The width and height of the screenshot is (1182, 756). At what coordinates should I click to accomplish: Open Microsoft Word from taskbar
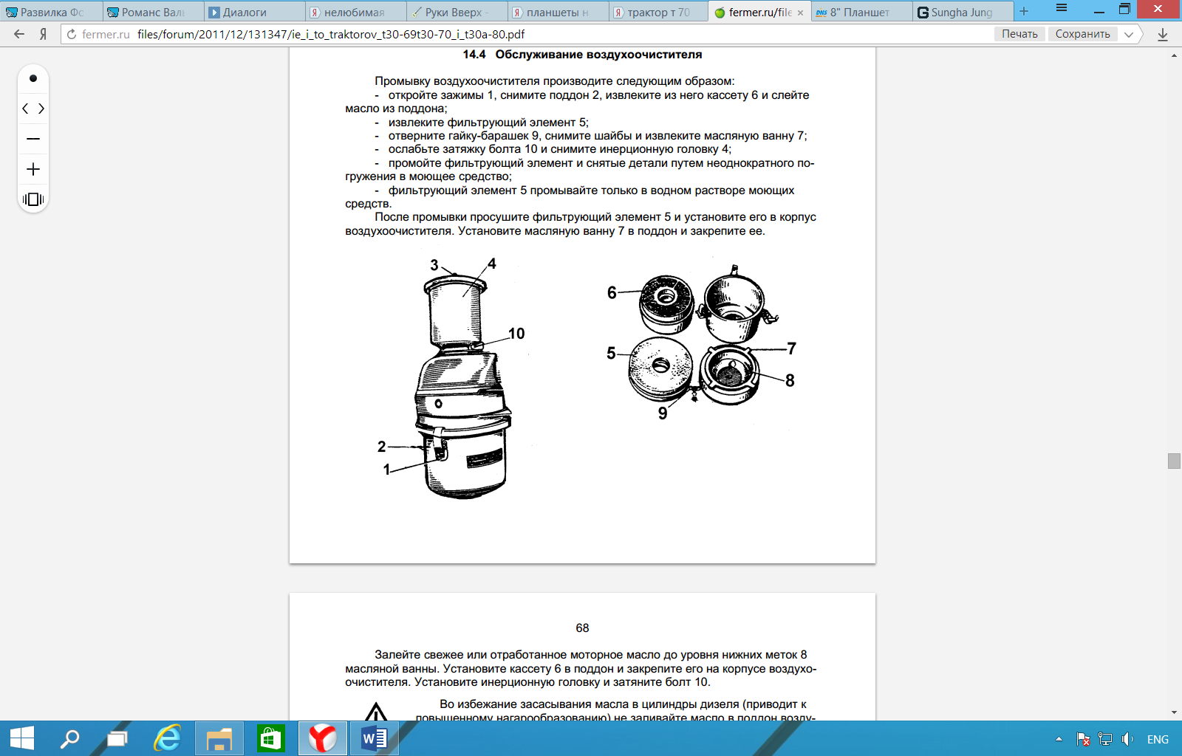coord(375,738)
